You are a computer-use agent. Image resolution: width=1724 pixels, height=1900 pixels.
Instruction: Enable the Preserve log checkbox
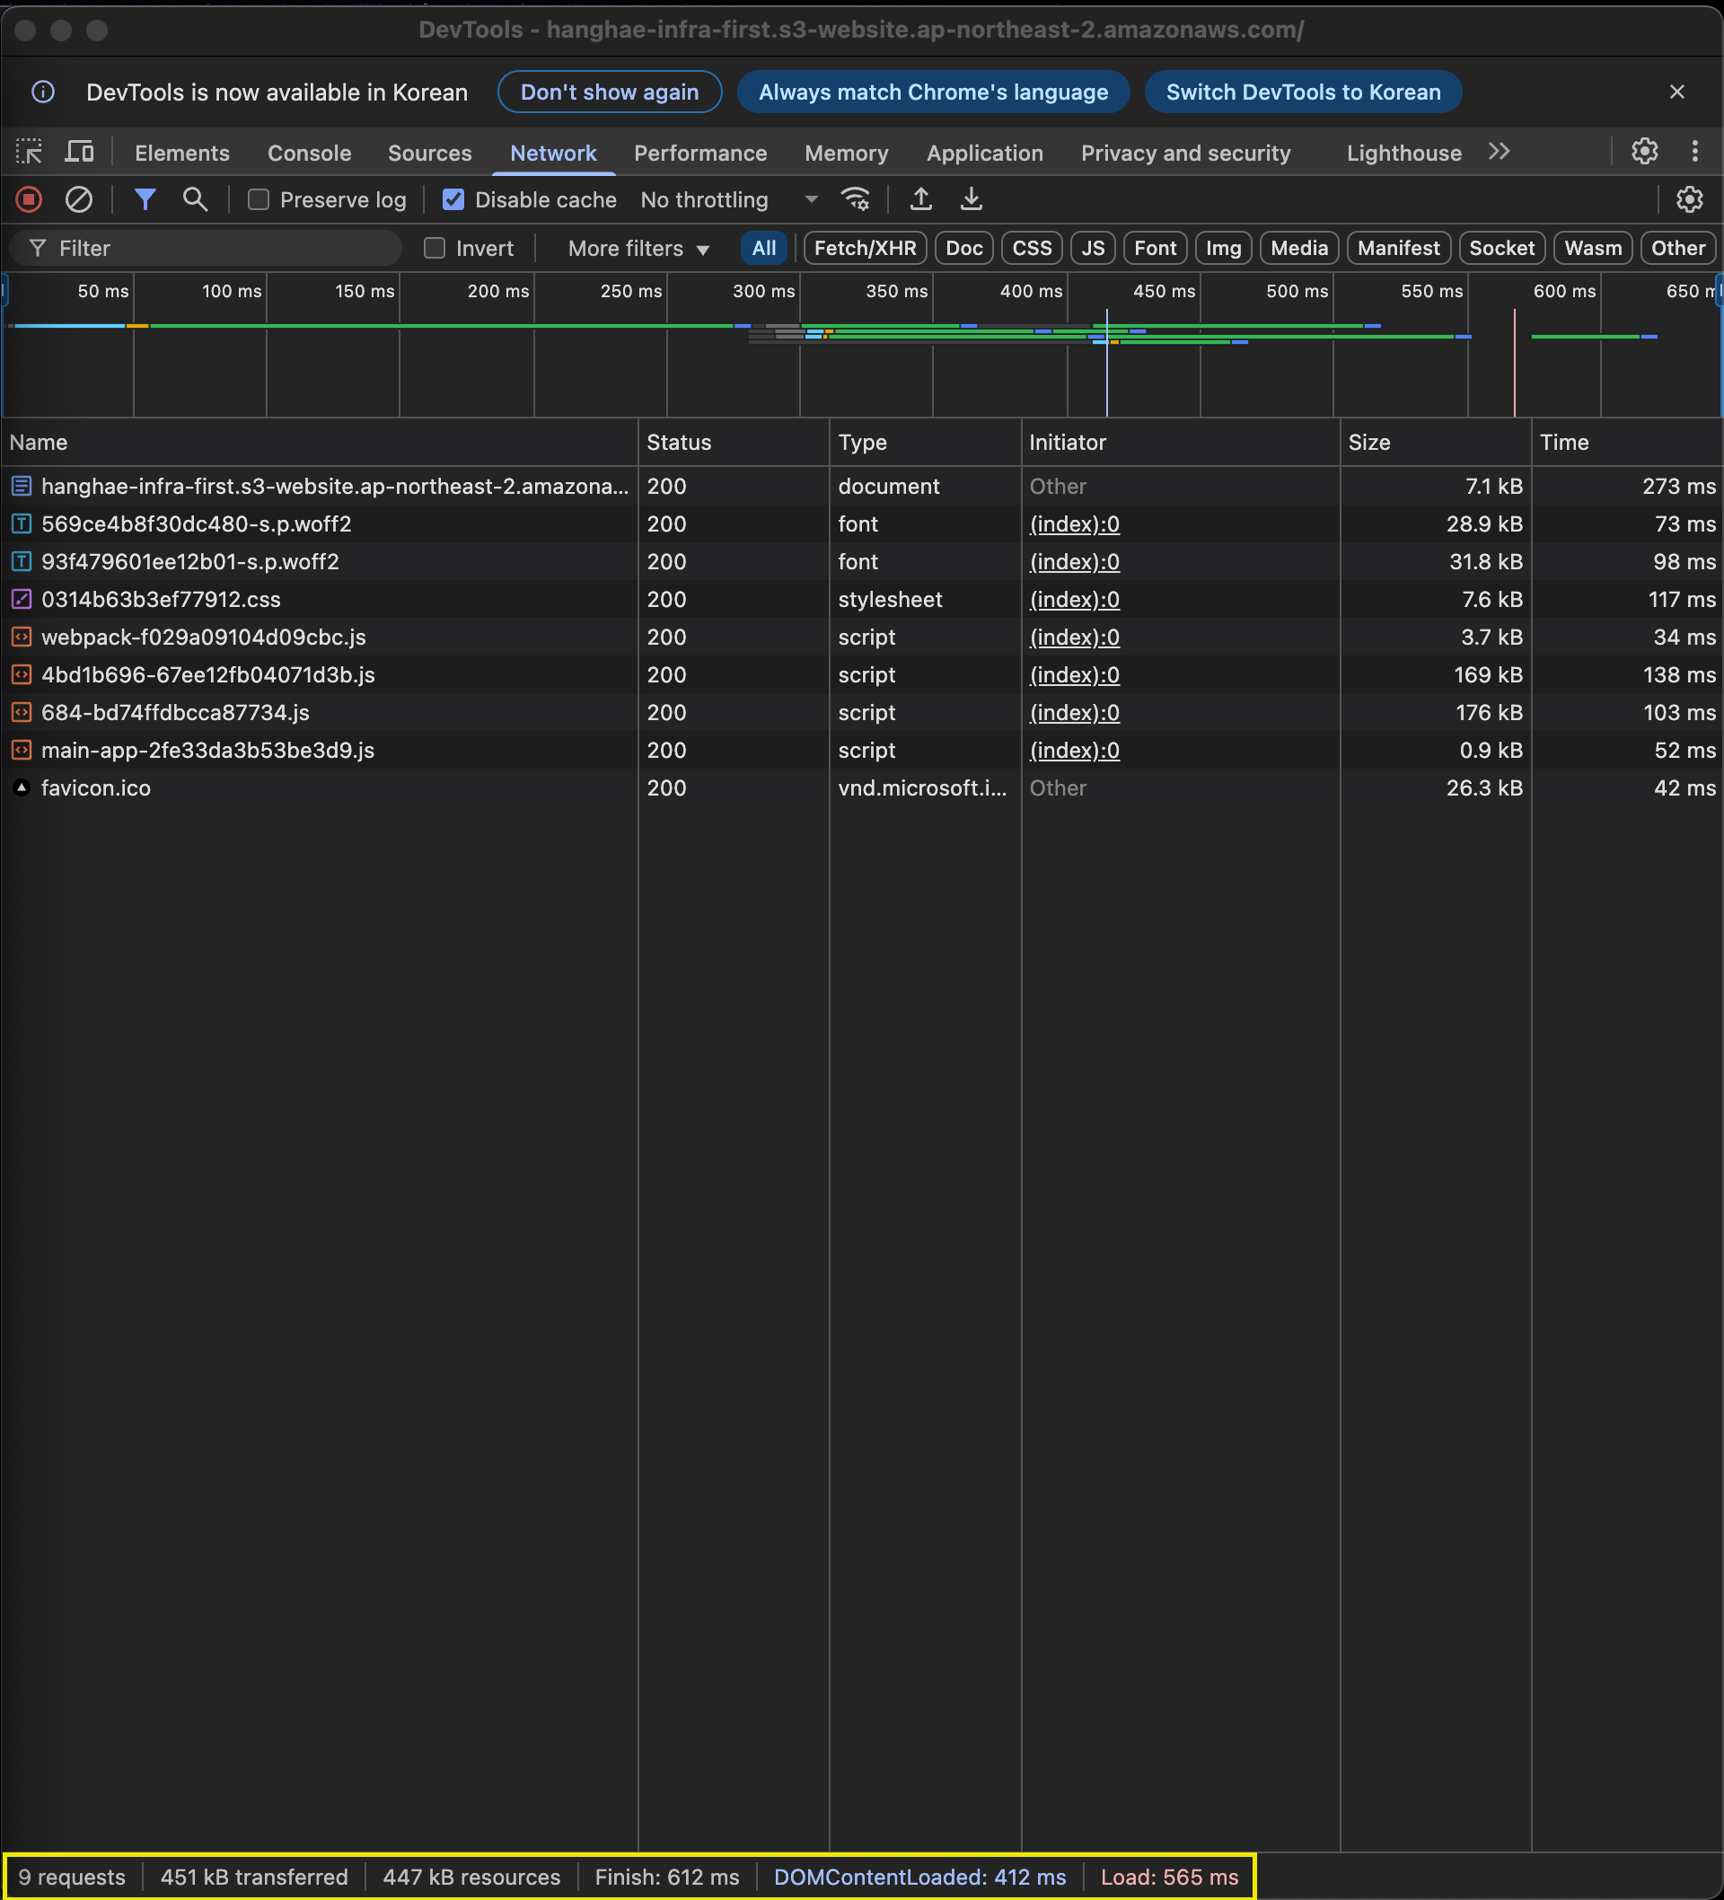pos(259,200)
